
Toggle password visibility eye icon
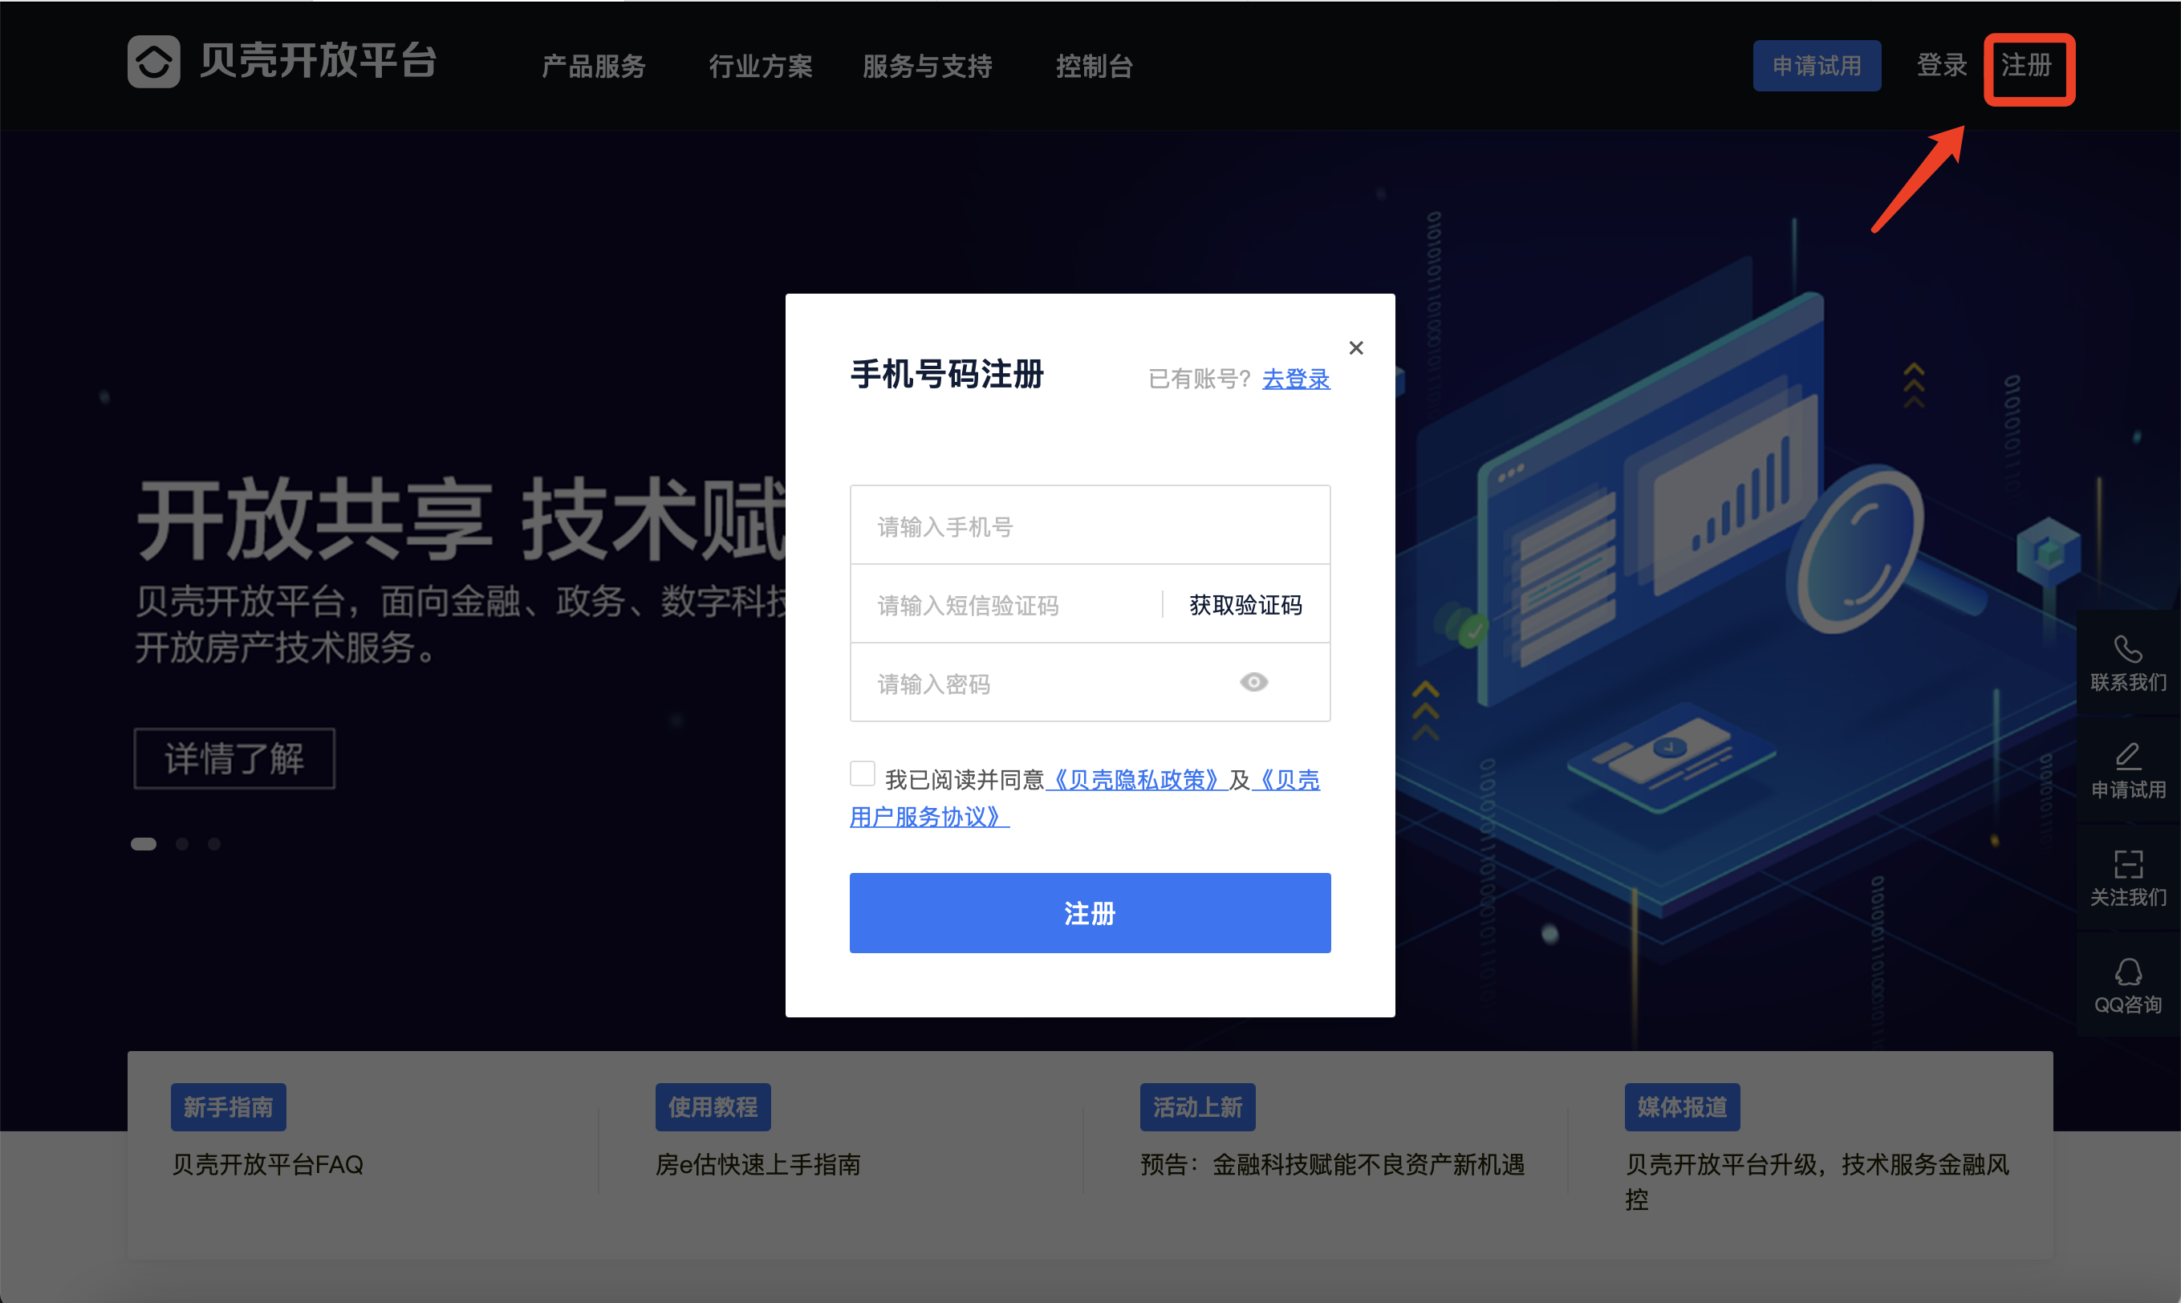tap(1253, 682)
